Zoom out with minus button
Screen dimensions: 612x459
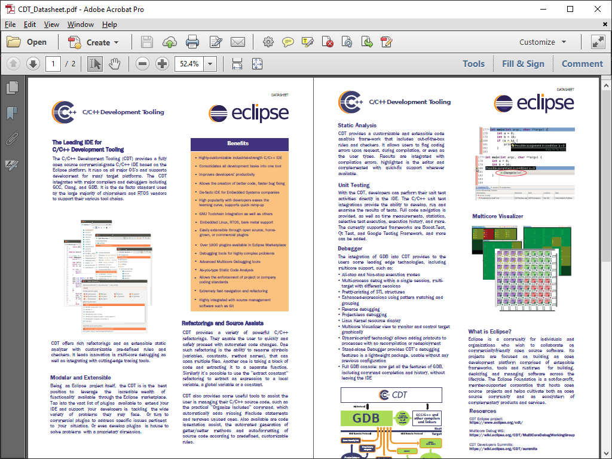click(x=142, y=63)
